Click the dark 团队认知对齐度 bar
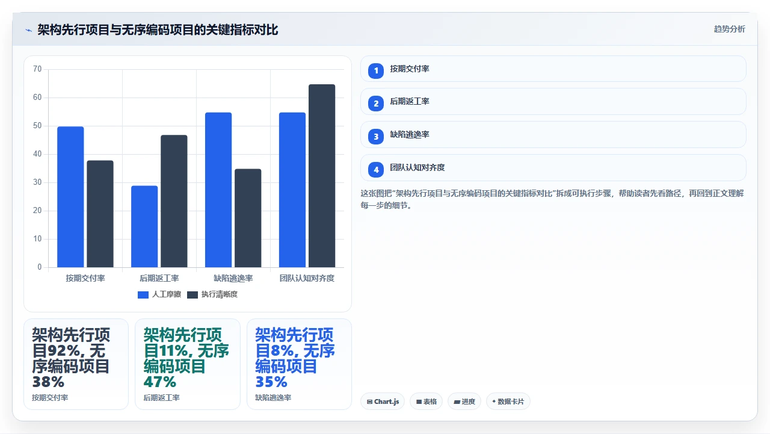The height and width of the screenshot is (434, 770). [322, 176]
